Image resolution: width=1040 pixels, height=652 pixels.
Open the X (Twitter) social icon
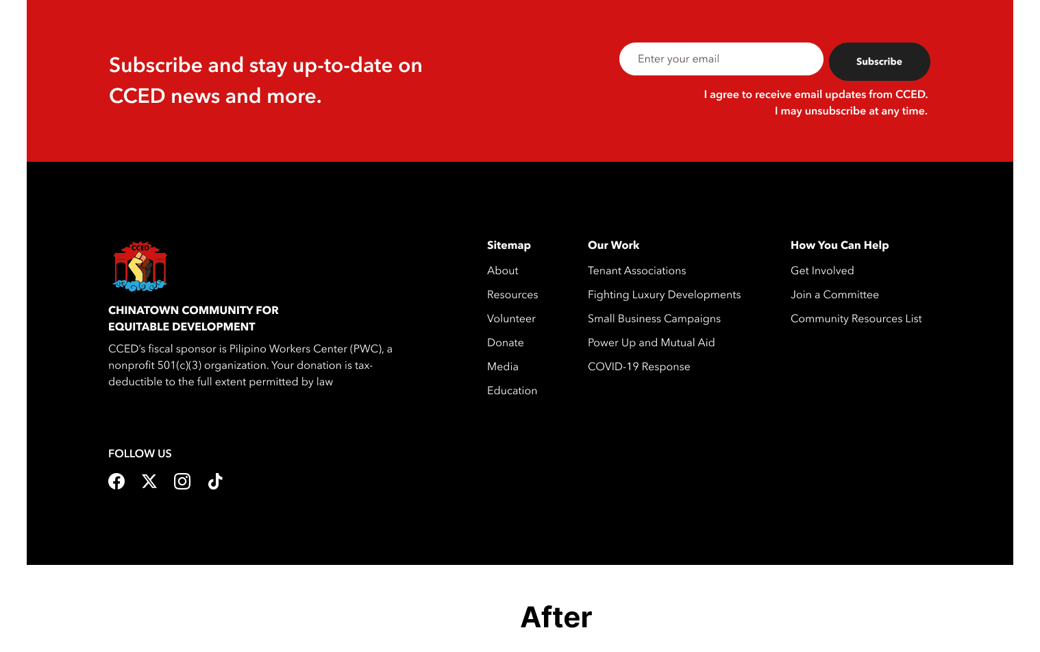pyautogui.click(x=149, y=481)
